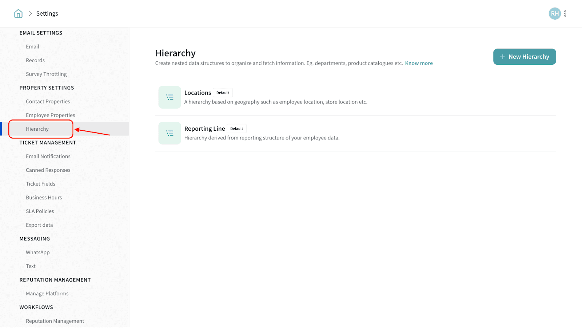Navigate to Ticket Fields

click(x=40, y=184)
